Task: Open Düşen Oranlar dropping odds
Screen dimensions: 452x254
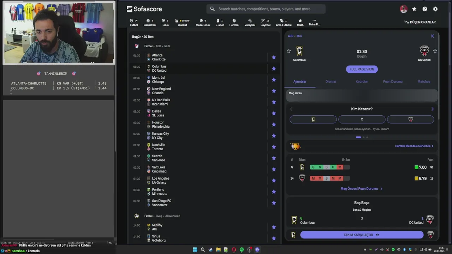Action: click(420, 22)
